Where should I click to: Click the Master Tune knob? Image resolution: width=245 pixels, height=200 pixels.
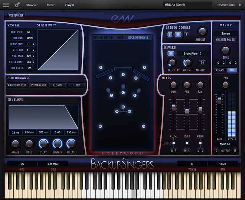click(225, 50)
